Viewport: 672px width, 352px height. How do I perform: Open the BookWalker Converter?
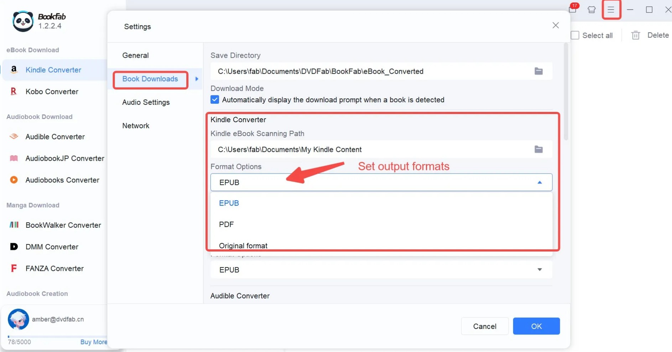[x=63, y=225]
